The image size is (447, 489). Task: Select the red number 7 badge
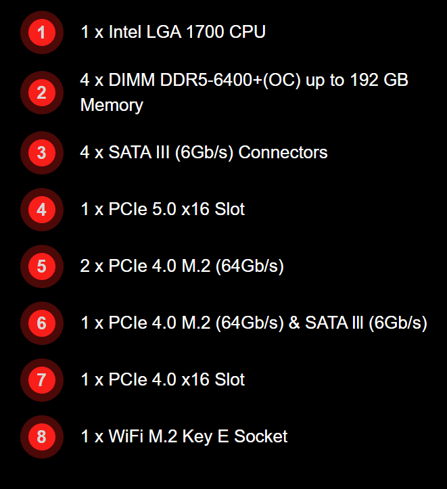[42, 380]
